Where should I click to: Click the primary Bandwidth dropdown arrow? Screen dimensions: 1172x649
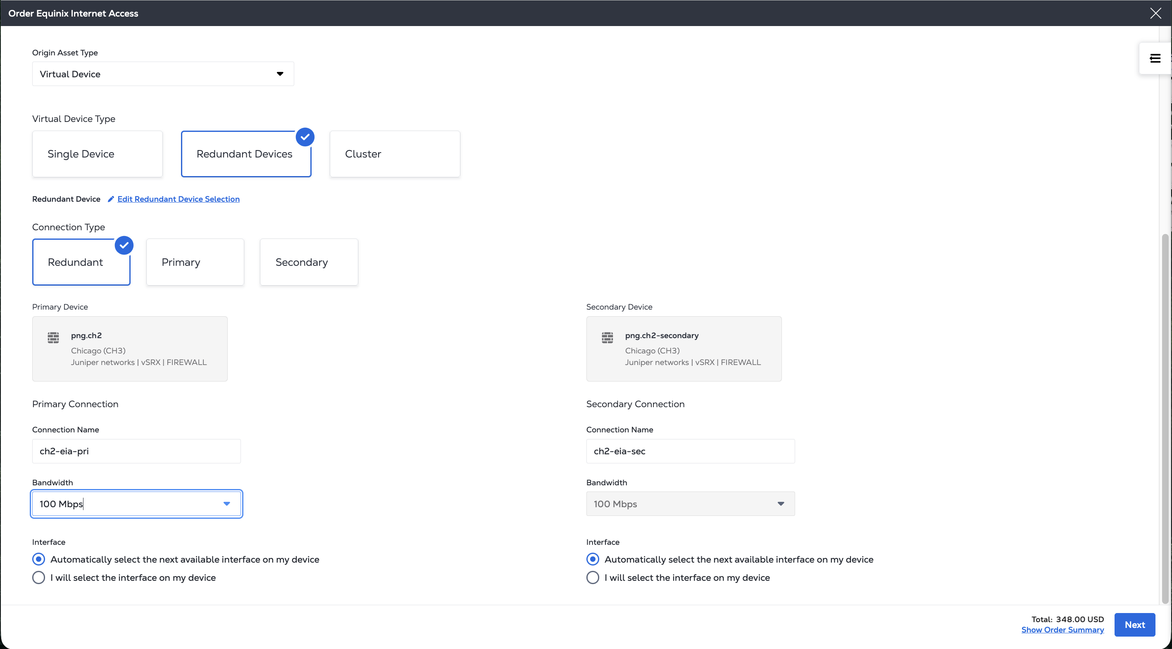(x=226, y=503)
